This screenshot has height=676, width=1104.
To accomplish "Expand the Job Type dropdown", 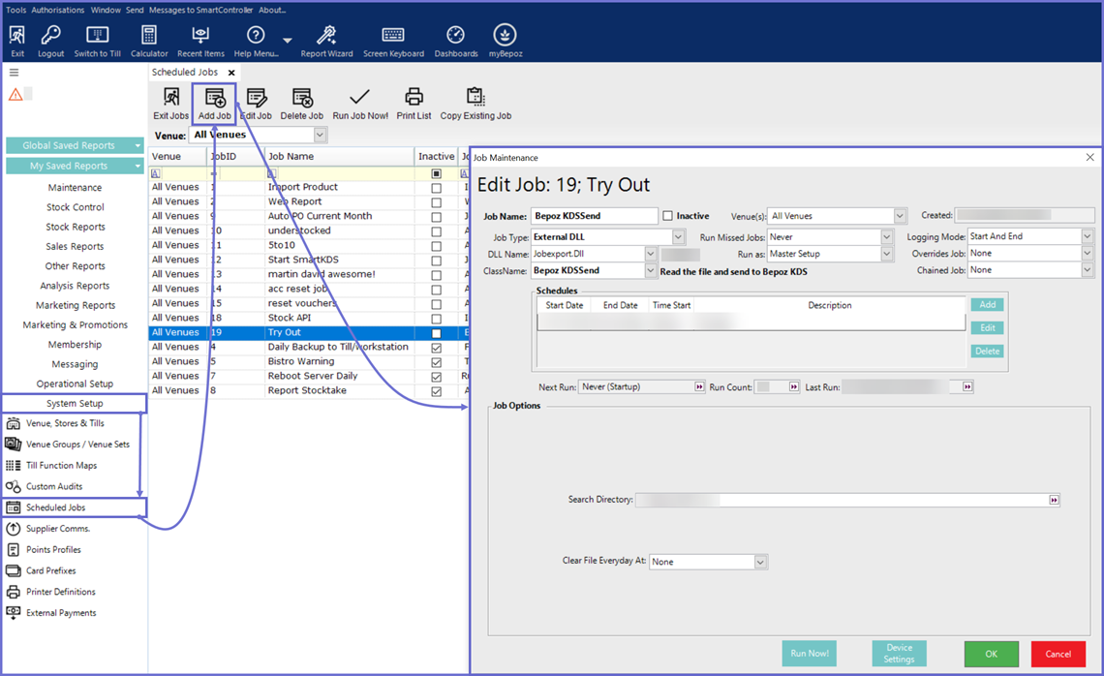I will click(x=678, y=236).
